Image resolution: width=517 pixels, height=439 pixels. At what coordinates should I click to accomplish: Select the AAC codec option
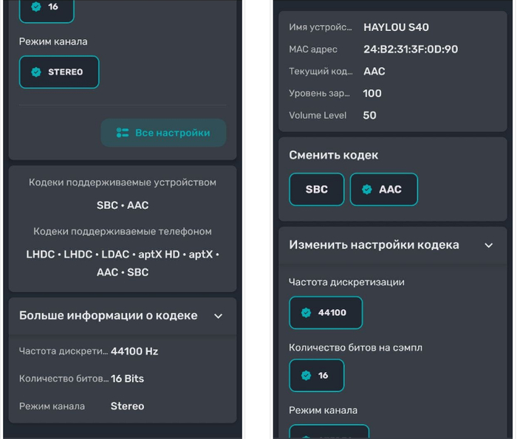(x=383, y=190)
